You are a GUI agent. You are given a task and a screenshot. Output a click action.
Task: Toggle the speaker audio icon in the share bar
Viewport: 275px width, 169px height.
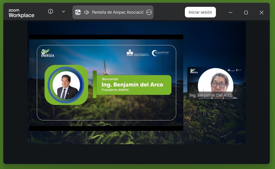click(x=87, y=12)
